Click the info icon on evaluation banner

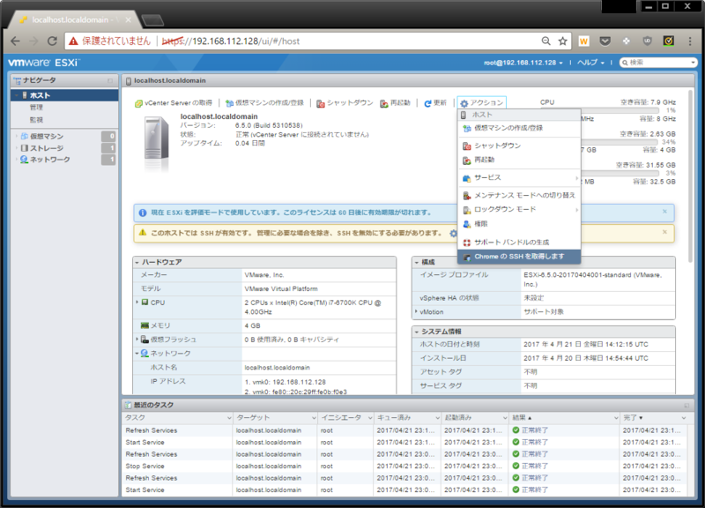click(x=143, y=213)
